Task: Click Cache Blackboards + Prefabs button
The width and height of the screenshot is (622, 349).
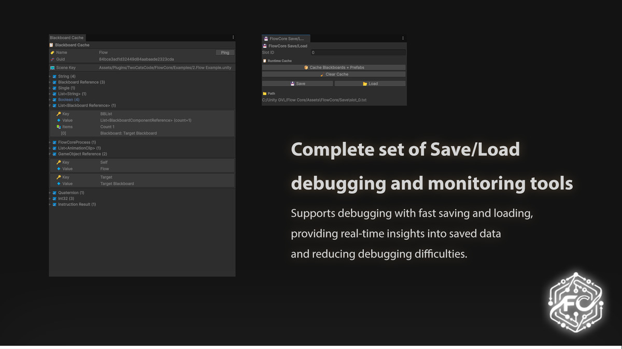Action: [x=334, y=67]
